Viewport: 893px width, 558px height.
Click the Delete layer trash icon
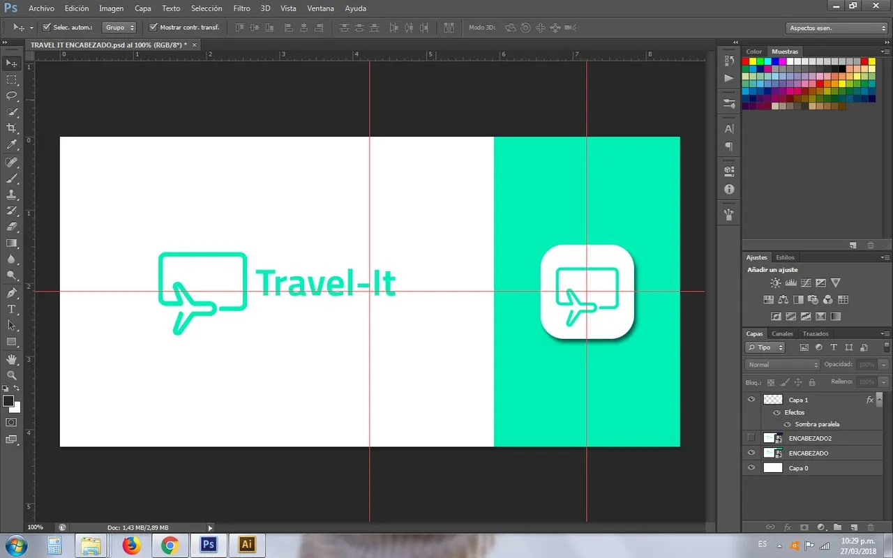871,527
